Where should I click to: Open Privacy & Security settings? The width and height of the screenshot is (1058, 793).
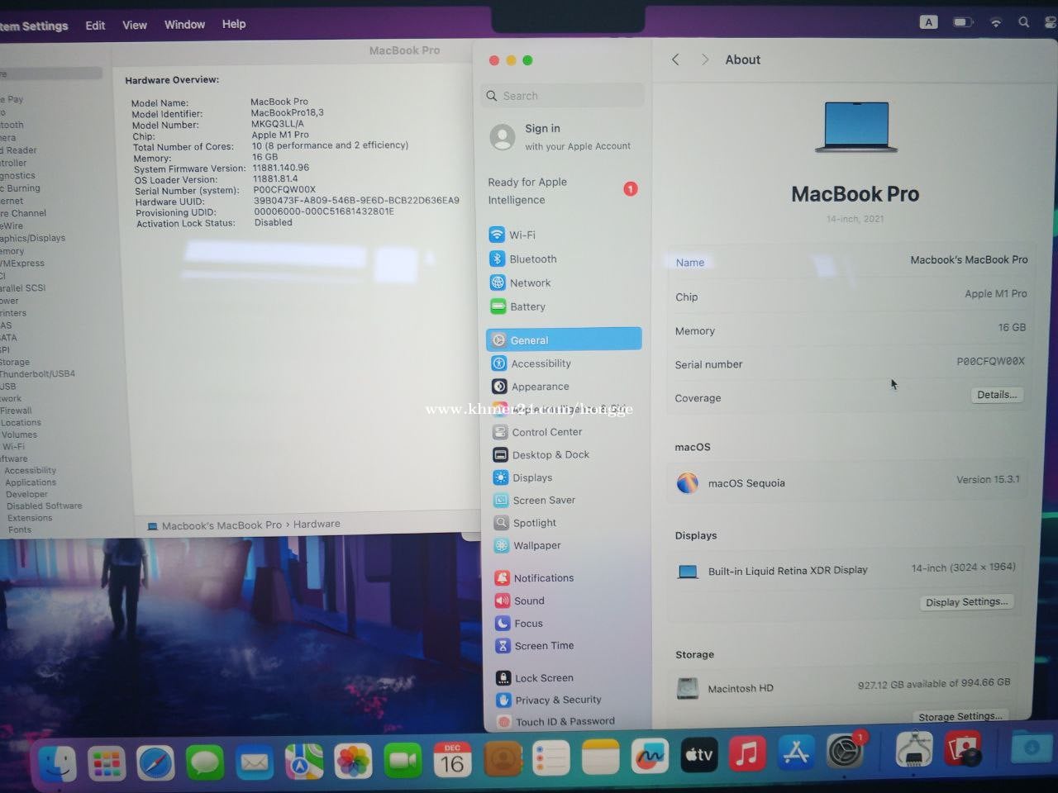[x=558, y=700]
